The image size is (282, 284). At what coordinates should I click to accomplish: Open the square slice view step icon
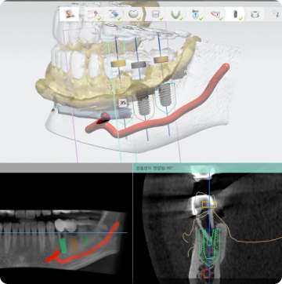tap(155, 14)
